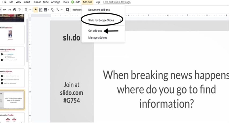Open the Slide menu
Screen dimensions: 230x124
[46, 2]
